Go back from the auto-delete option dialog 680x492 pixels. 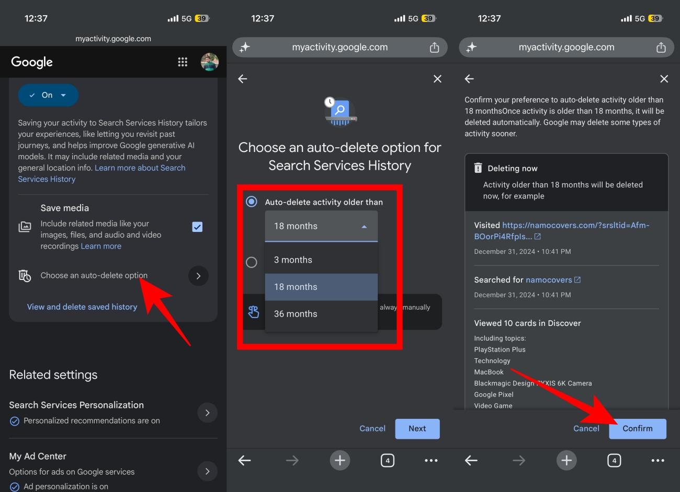click(x=243, y=79)
